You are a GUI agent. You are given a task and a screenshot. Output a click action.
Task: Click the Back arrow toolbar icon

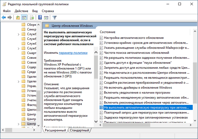(x=4, y=17)
